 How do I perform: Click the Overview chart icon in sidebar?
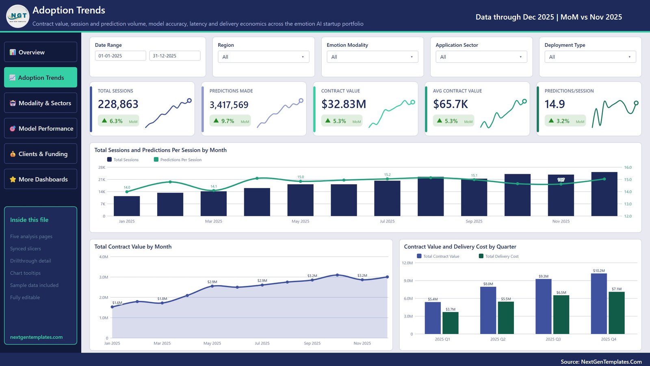[13, 52]
